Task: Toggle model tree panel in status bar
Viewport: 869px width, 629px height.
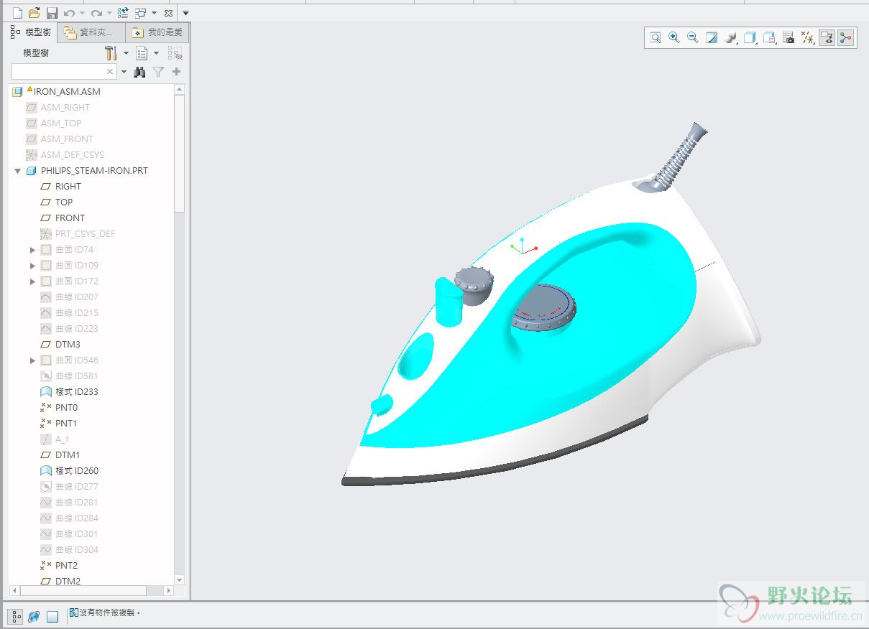Action: coord(16,616)
